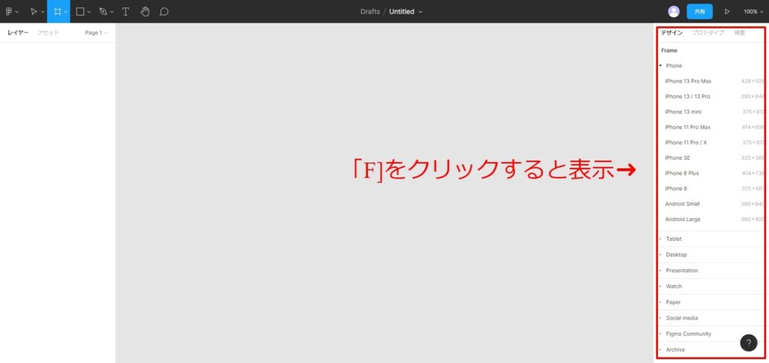Open the Page 1 dropdown
The width and height of the screenshot is (769, 363).
click(x=95, y=33)
